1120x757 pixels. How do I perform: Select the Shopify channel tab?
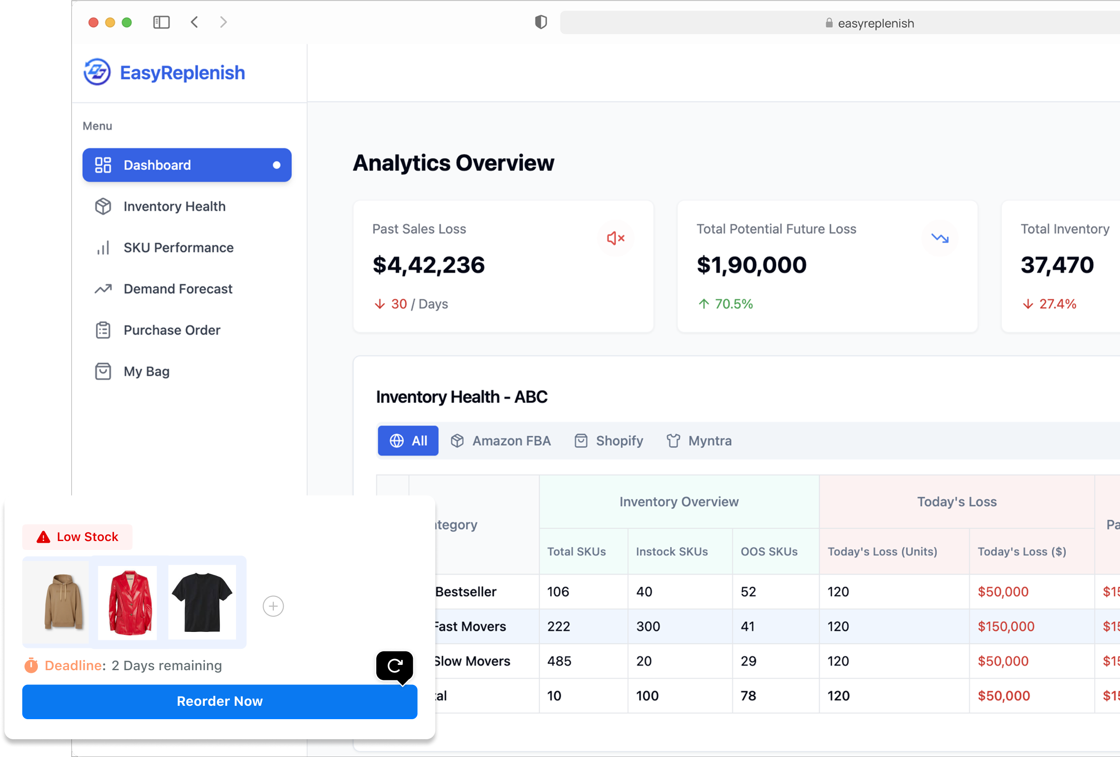[609, 441]
